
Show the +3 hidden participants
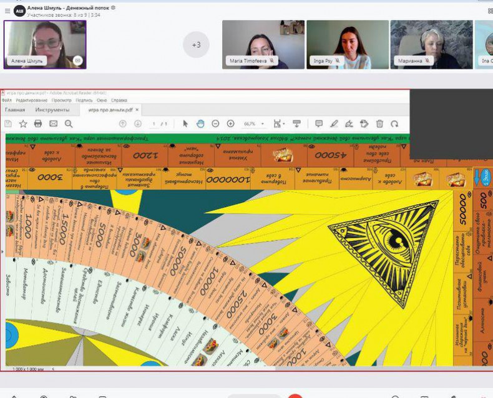pyautogui.click(x=196, y=45)
